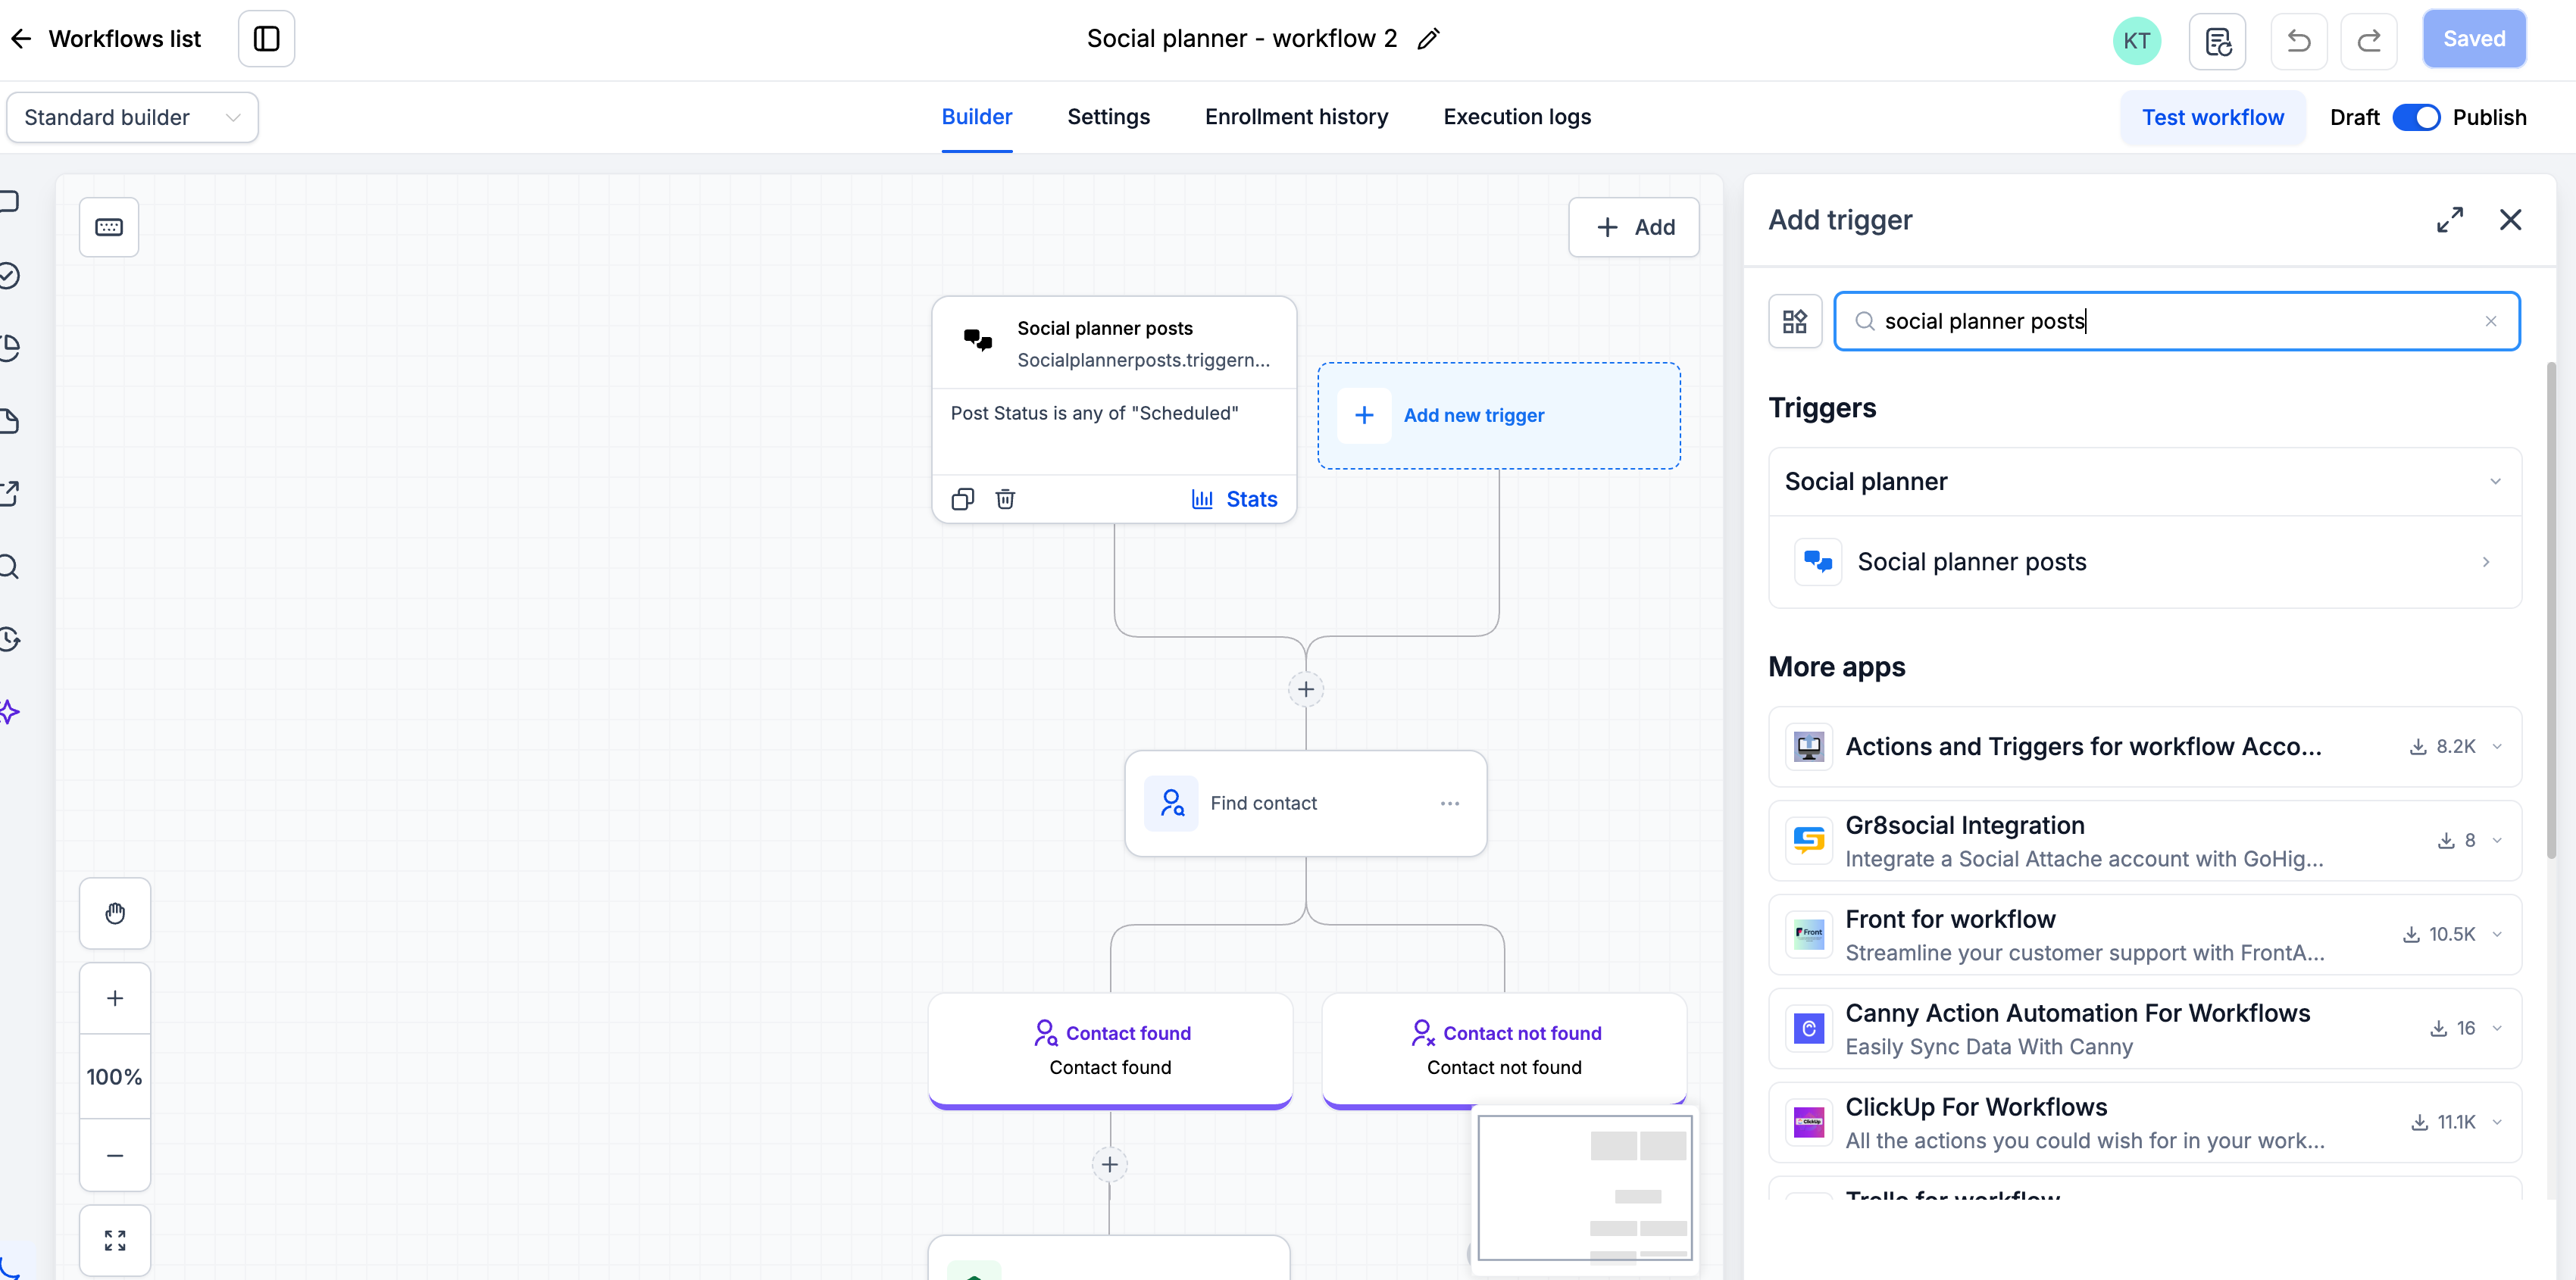Select Social planner posts trigger option
The image size is (2576, 1280).
pos(2144,562)
